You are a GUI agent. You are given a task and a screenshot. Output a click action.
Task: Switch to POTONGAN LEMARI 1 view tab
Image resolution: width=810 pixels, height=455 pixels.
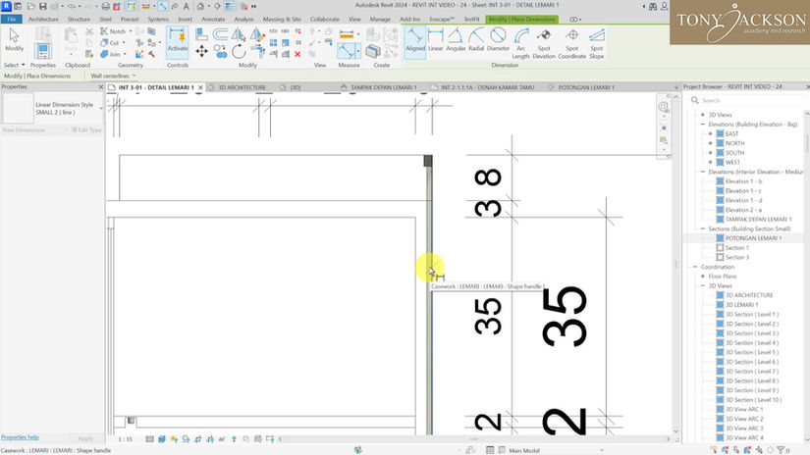pos(586,87)
